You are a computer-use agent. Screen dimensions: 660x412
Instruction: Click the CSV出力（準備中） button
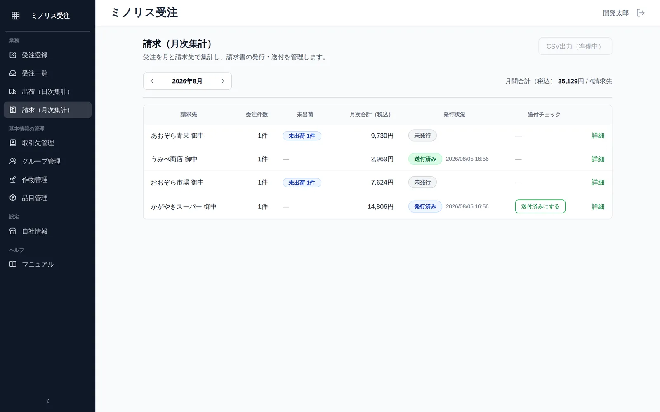pos(575,46)
